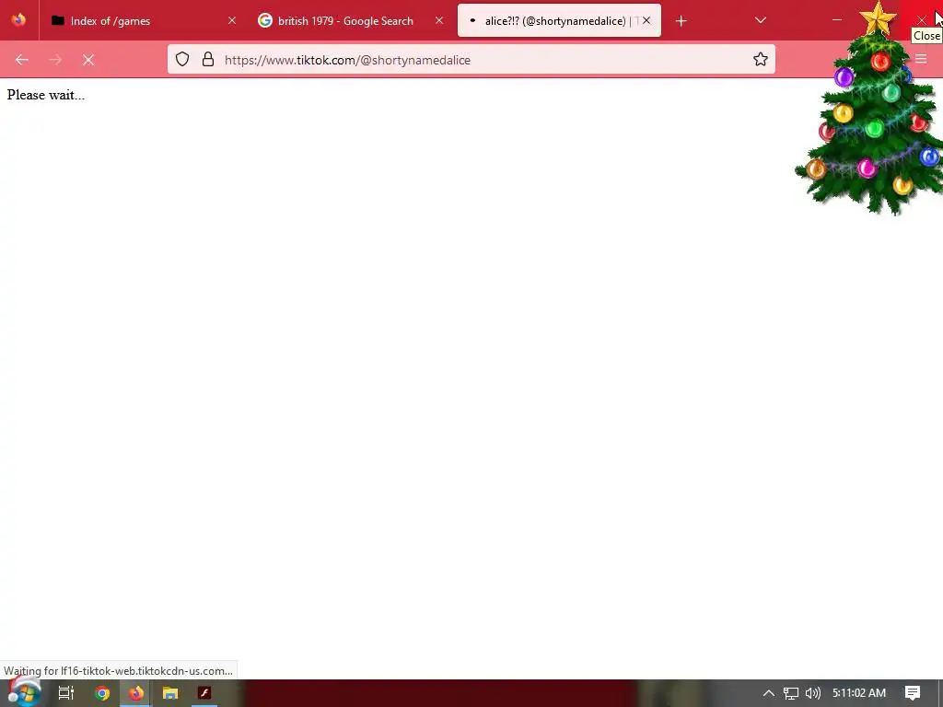
Task: Close the british 1979 Google Search tab
Action: pos(439,20)
